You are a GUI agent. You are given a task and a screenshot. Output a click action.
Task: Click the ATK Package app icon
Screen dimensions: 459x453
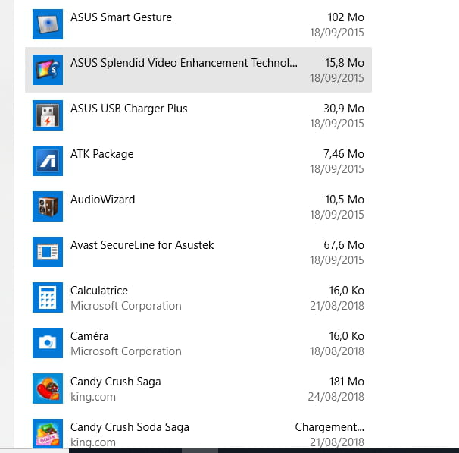pos(48,161)
